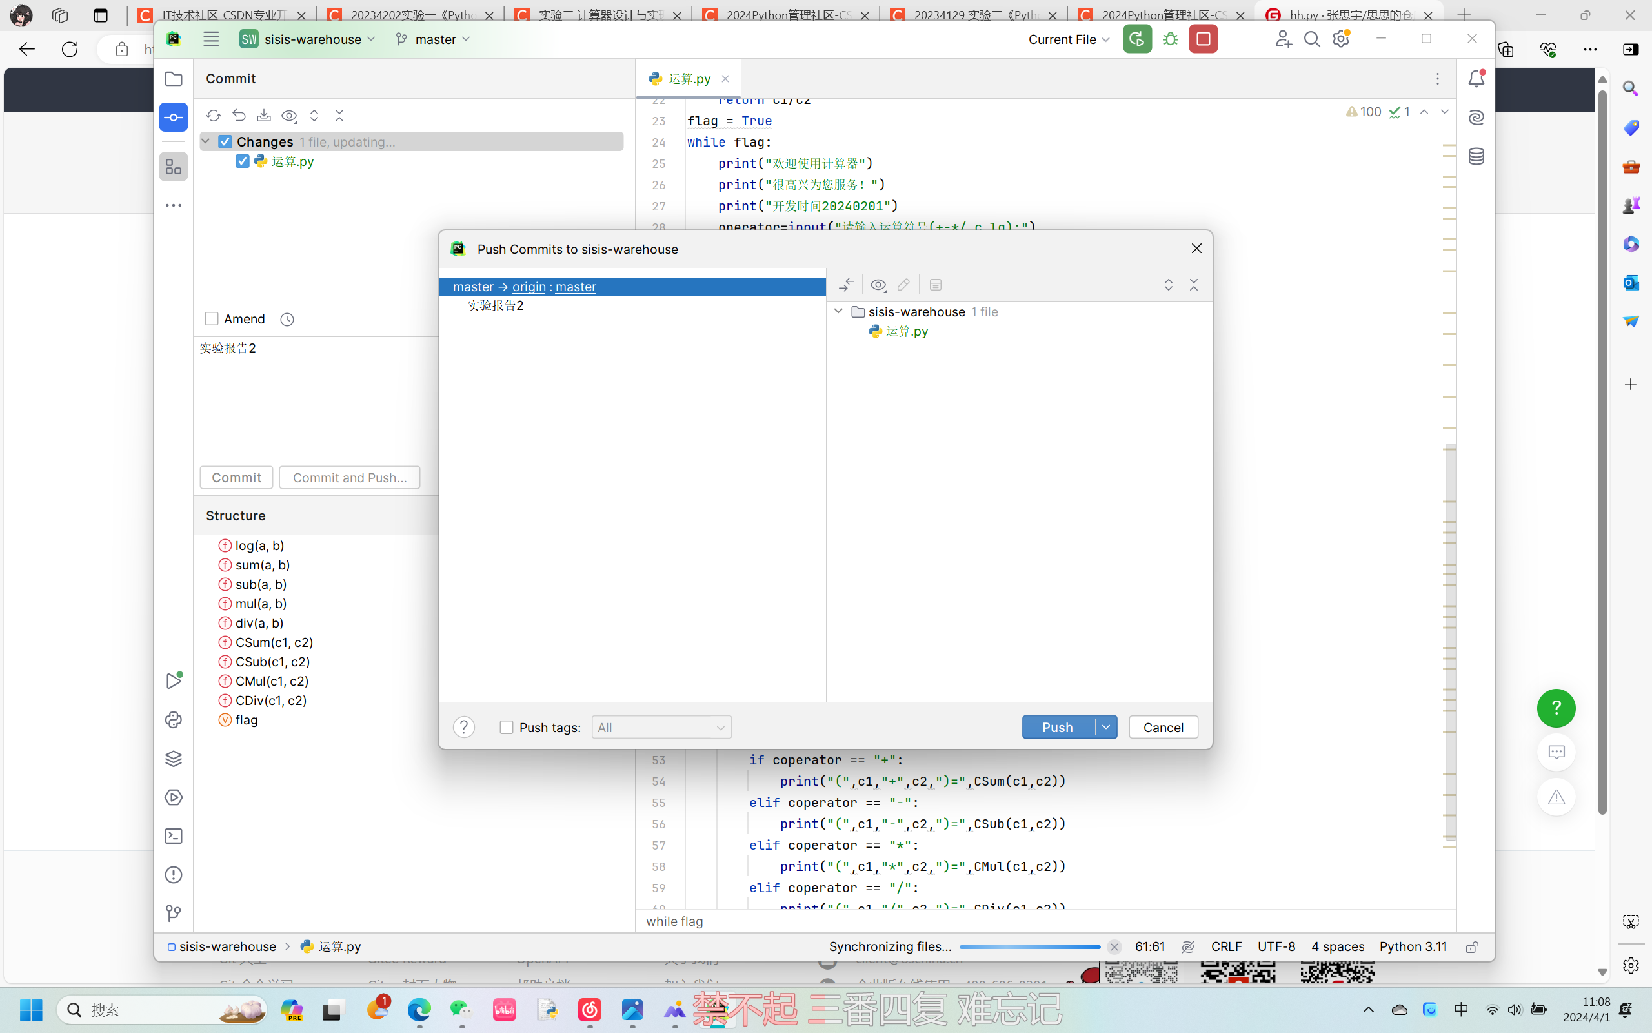Select the 运算.py editor tab
The width and height of the screenshot is (1652, 1033).
point(688,79)
